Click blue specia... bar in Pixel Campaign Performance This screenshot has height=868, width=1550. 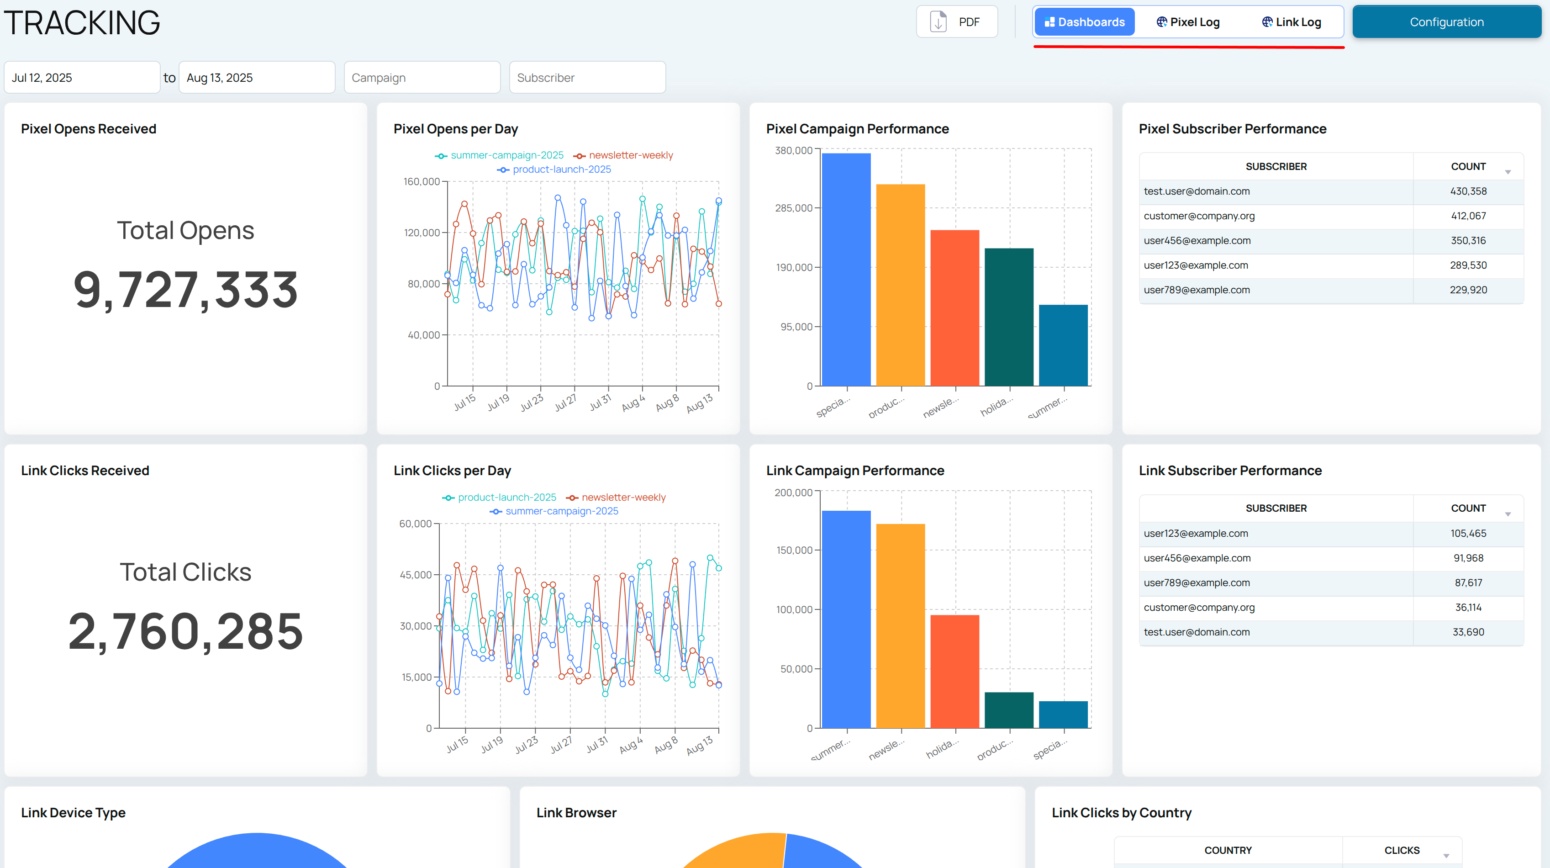846,270
